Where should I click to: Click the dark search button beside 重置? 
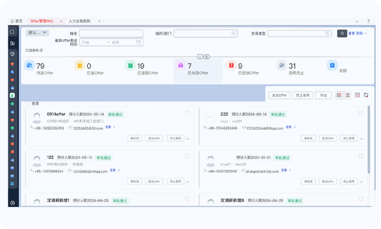coord(342,33)
